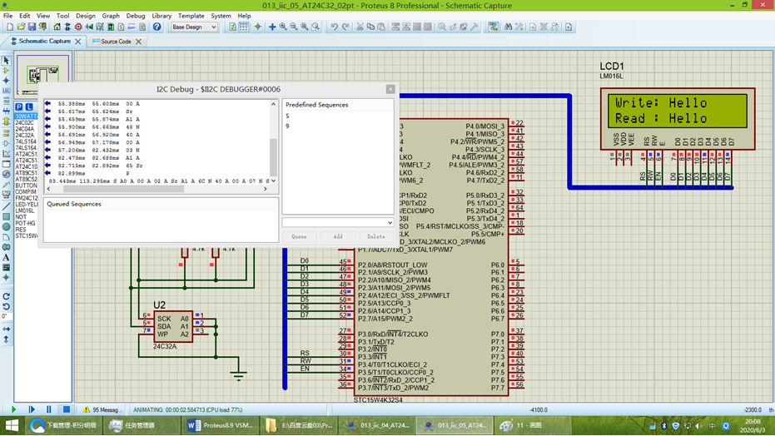Select LM016L in the device list
The image size is (775, 436).
(x=25, y=211)
